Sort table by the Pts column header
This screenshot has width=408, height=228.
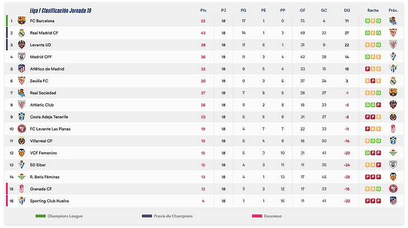[203, 10]
